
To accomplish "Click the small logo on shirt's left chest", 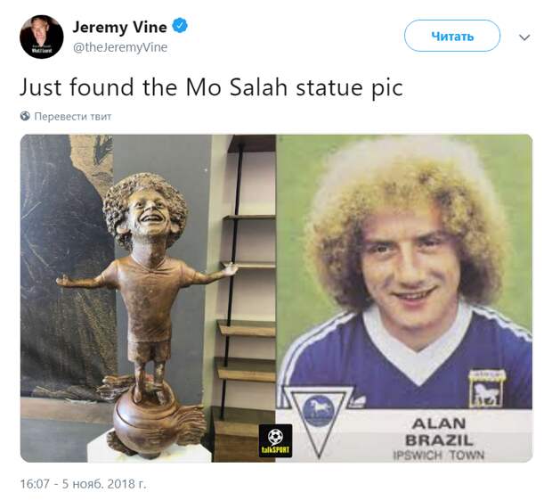I will pyautogui.click(x=357, y=401).
